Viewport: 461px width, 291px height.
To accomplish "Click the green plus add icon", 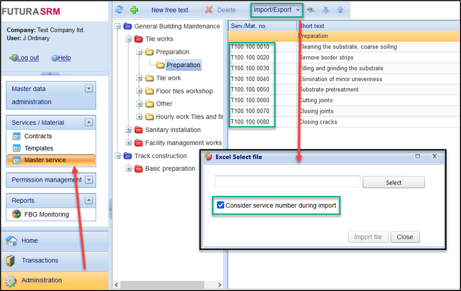I will (x=134, y=10).
